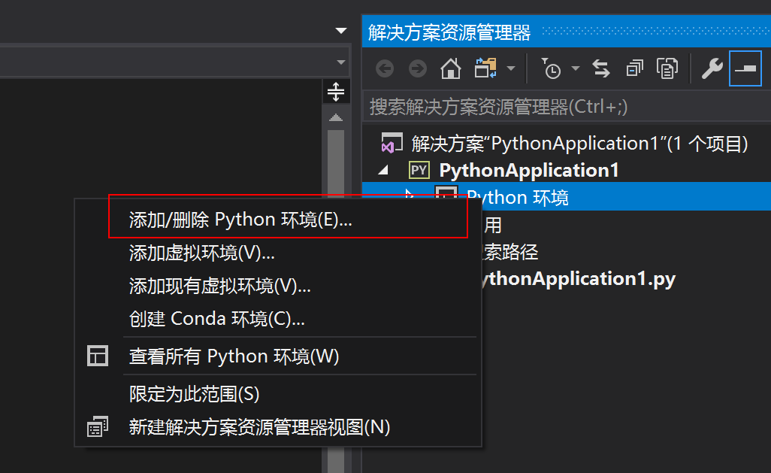Choose 查看所有 Python 环境(W) menu entry
Screen dimensions: 771x473
[x=278, y=356]
